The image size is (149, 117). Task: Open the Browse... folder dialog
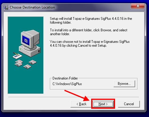(x=124, y=84)
